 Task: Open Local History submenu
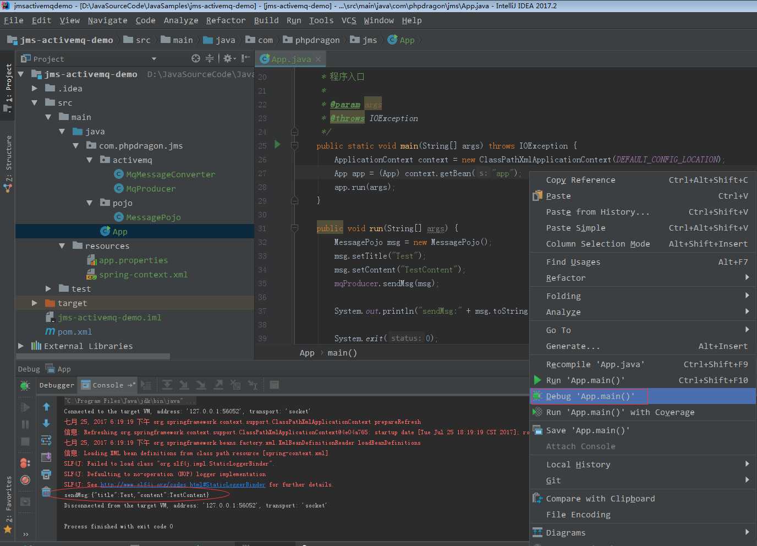point(643,465)
